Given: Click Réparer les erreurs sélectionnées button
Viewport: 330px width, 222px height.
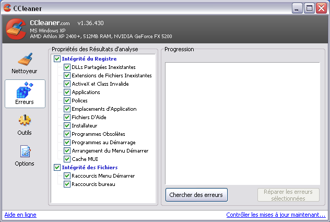Looking at the screenshot, I should coord(288,195).
